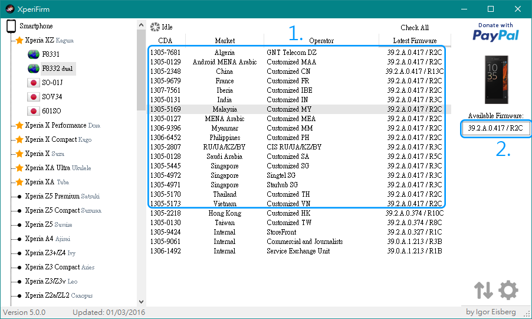The width and height of the screenshot is (532, 319).
Task: Click the Japan flag icon for SOV34
Action: click(x=33, y=97)
